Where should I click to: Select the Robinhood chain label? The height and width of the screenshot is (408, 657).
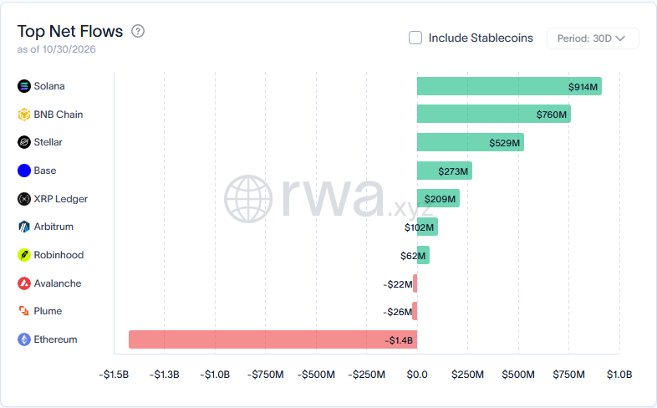pyautogui.click(x=59, y=255)
